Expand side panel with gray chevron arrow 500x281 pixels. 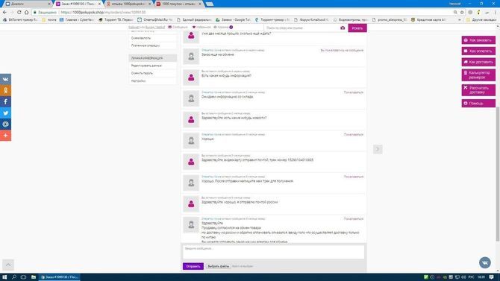click(x=378, y=149)
